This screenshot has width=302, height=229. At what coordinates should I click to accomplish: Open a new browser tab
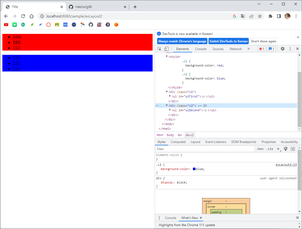click(135, 7)
